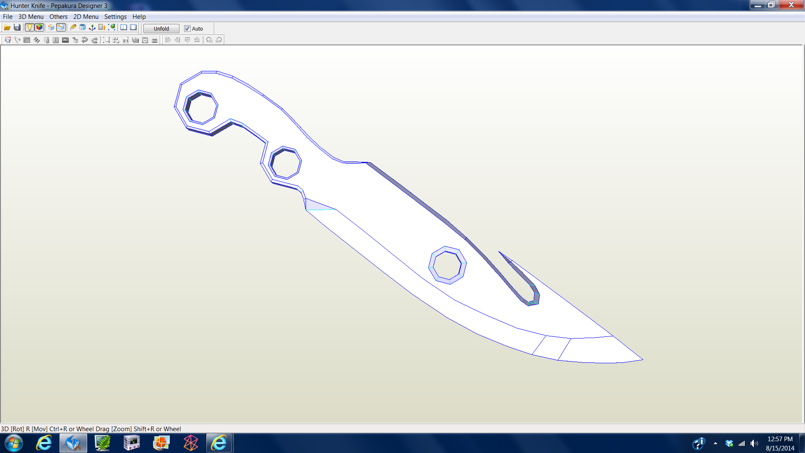The image size is (805, 453).
Task: Switch to the split 3D/2D window layout icon
Action: (x=124, y=28)
